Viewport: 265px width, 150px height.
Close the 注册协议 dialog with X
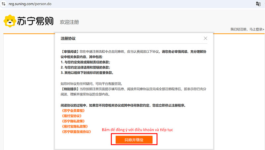(205, 38)
